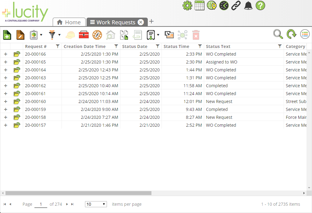312x213 pixels.
Task: Expand the row for request 20-000163
Action: 5,78
